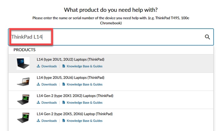
Task: Click thumbnail of L14 Gen 2 20X1 laptop
Action: click(x=23, y=99)
